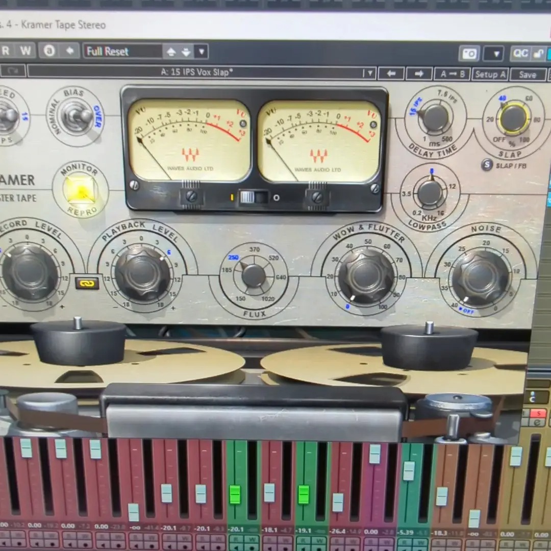Open the '15 IPS Vox Slap' preset menu
551x551 pixels.
[x=197, y=72]
